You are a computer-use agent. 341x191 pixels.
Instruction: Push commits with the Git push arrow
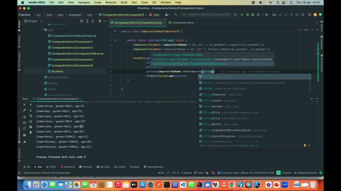tap(291, 15)
